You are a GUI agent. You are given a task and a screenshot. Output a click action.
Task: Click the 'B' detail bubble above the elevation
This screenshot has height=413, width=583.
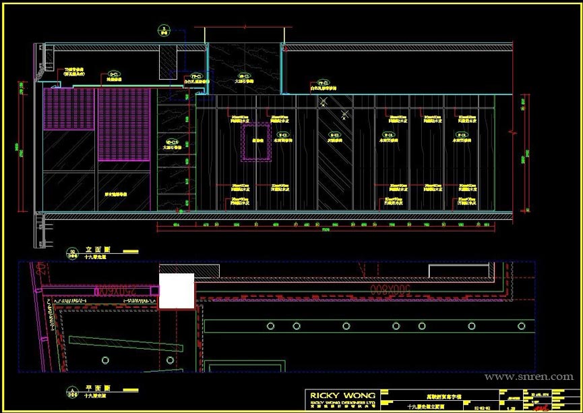tap(164, 30)
